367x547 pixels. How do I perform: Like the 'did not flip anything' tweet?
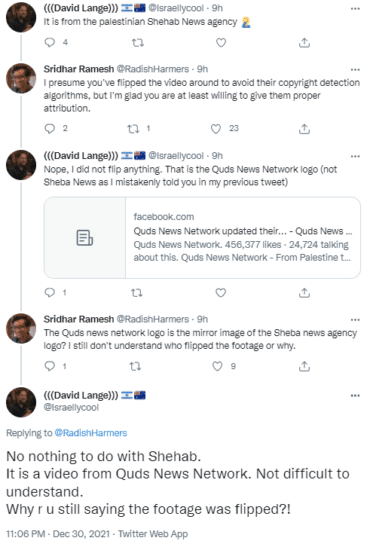pyautogui.click(x=221, y=292)
